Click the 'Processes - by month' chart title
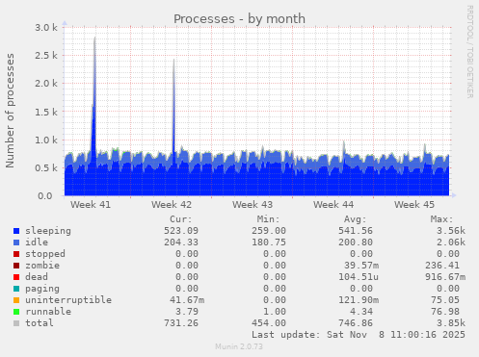The height and width of the screenshot is (357, 479). [x=239, y=19]
